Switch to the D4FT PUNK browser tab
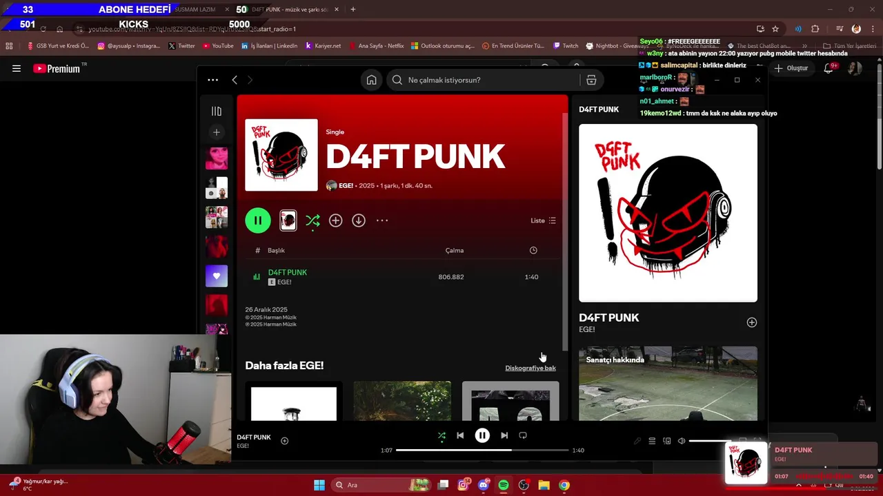 pos(290,10)
